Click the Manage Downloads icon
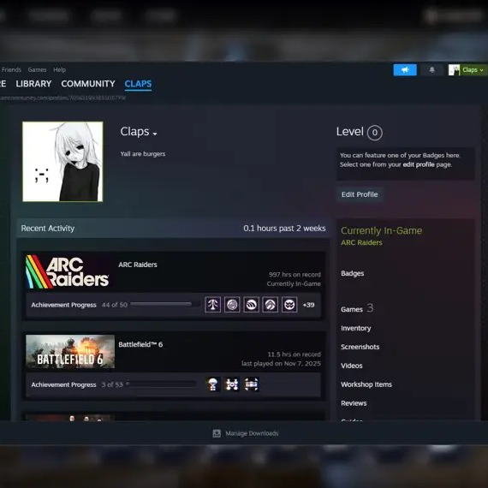Viewport: 488px width, 488px height. coord(217,433)
